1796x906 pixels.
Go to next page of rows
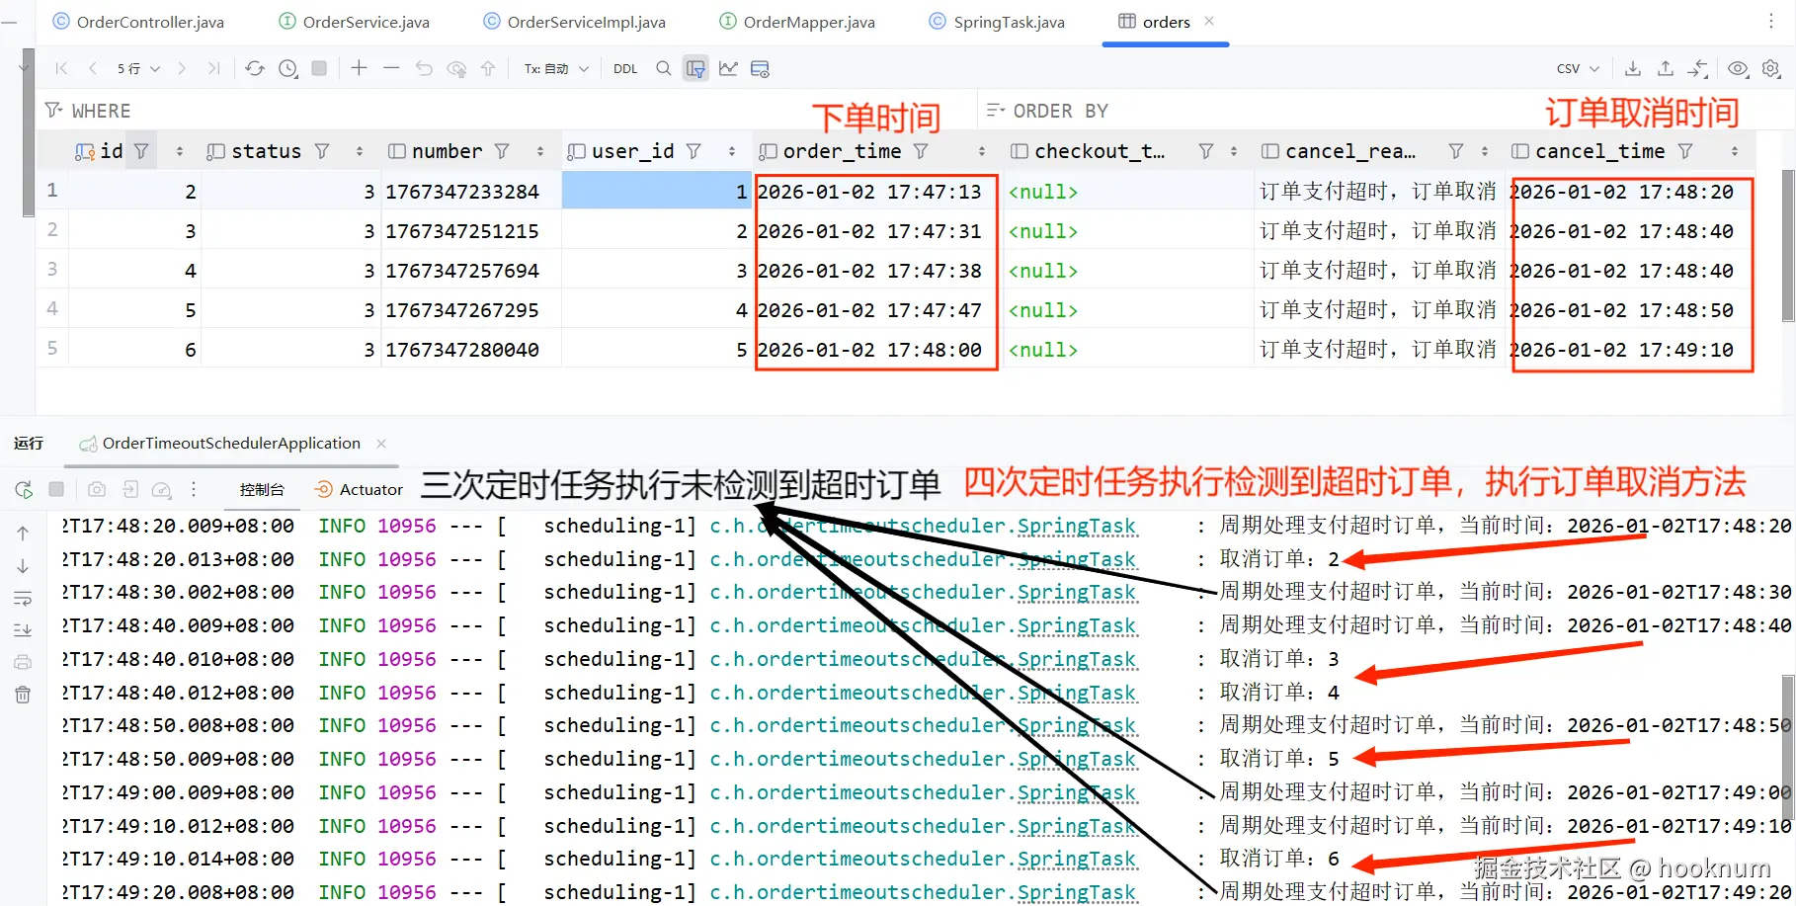click(x=182, y=68)
